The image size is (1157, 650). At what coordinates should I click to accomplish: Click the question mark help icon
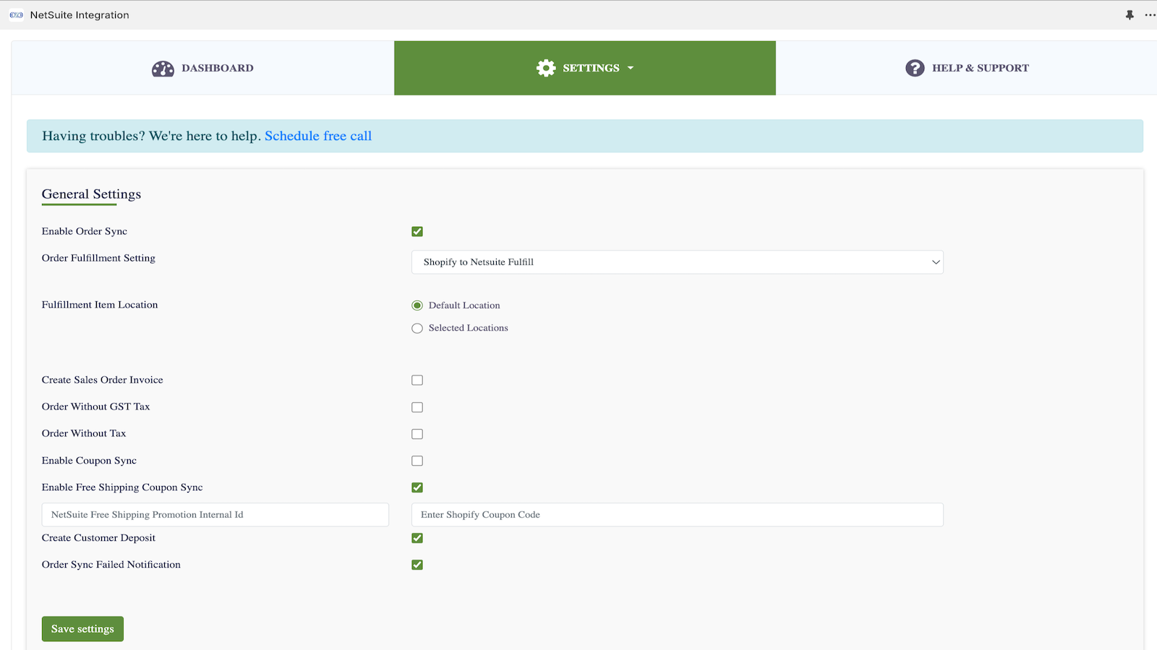pos(915,68)
